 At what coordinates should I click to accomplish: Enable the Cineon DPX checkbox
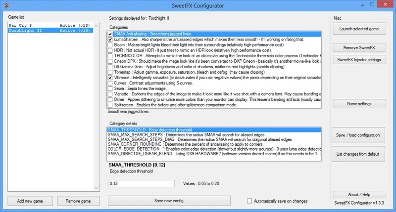coord(110,61)
